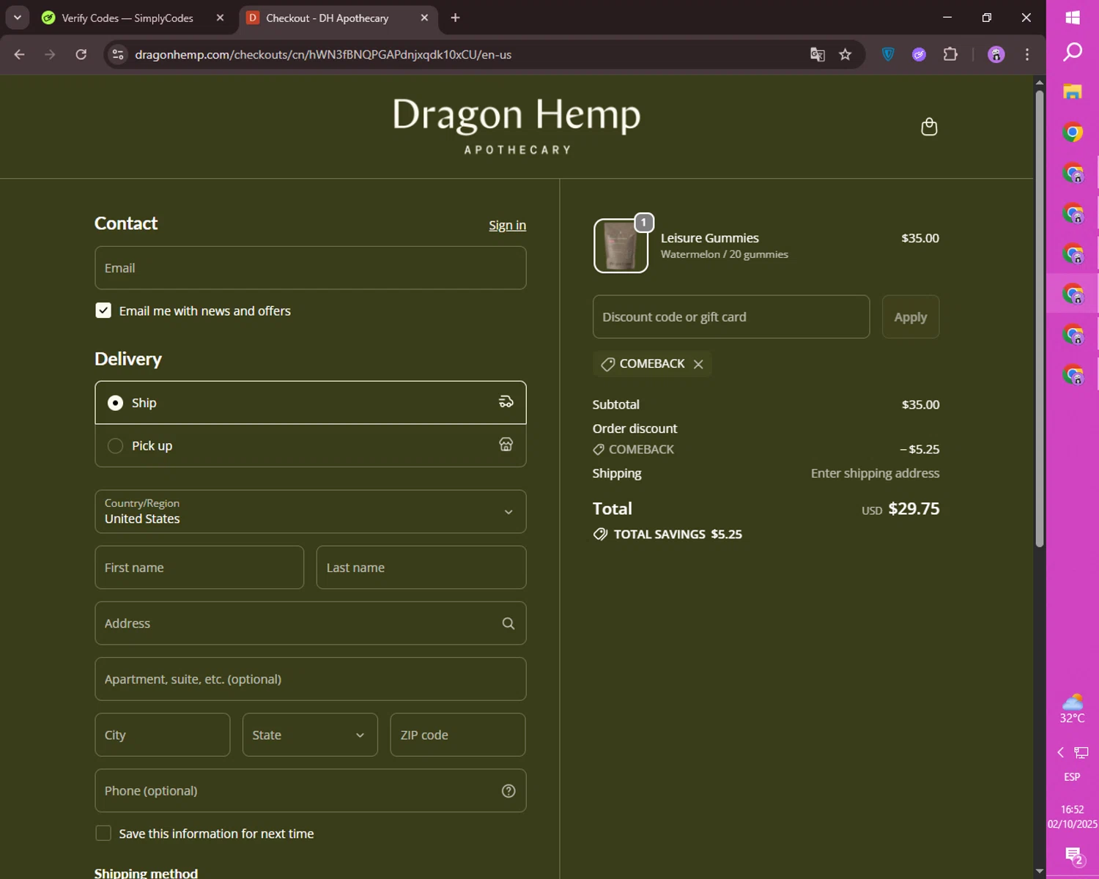Check Save this information for next time
1099x879 pixels.
coord(103,834)
